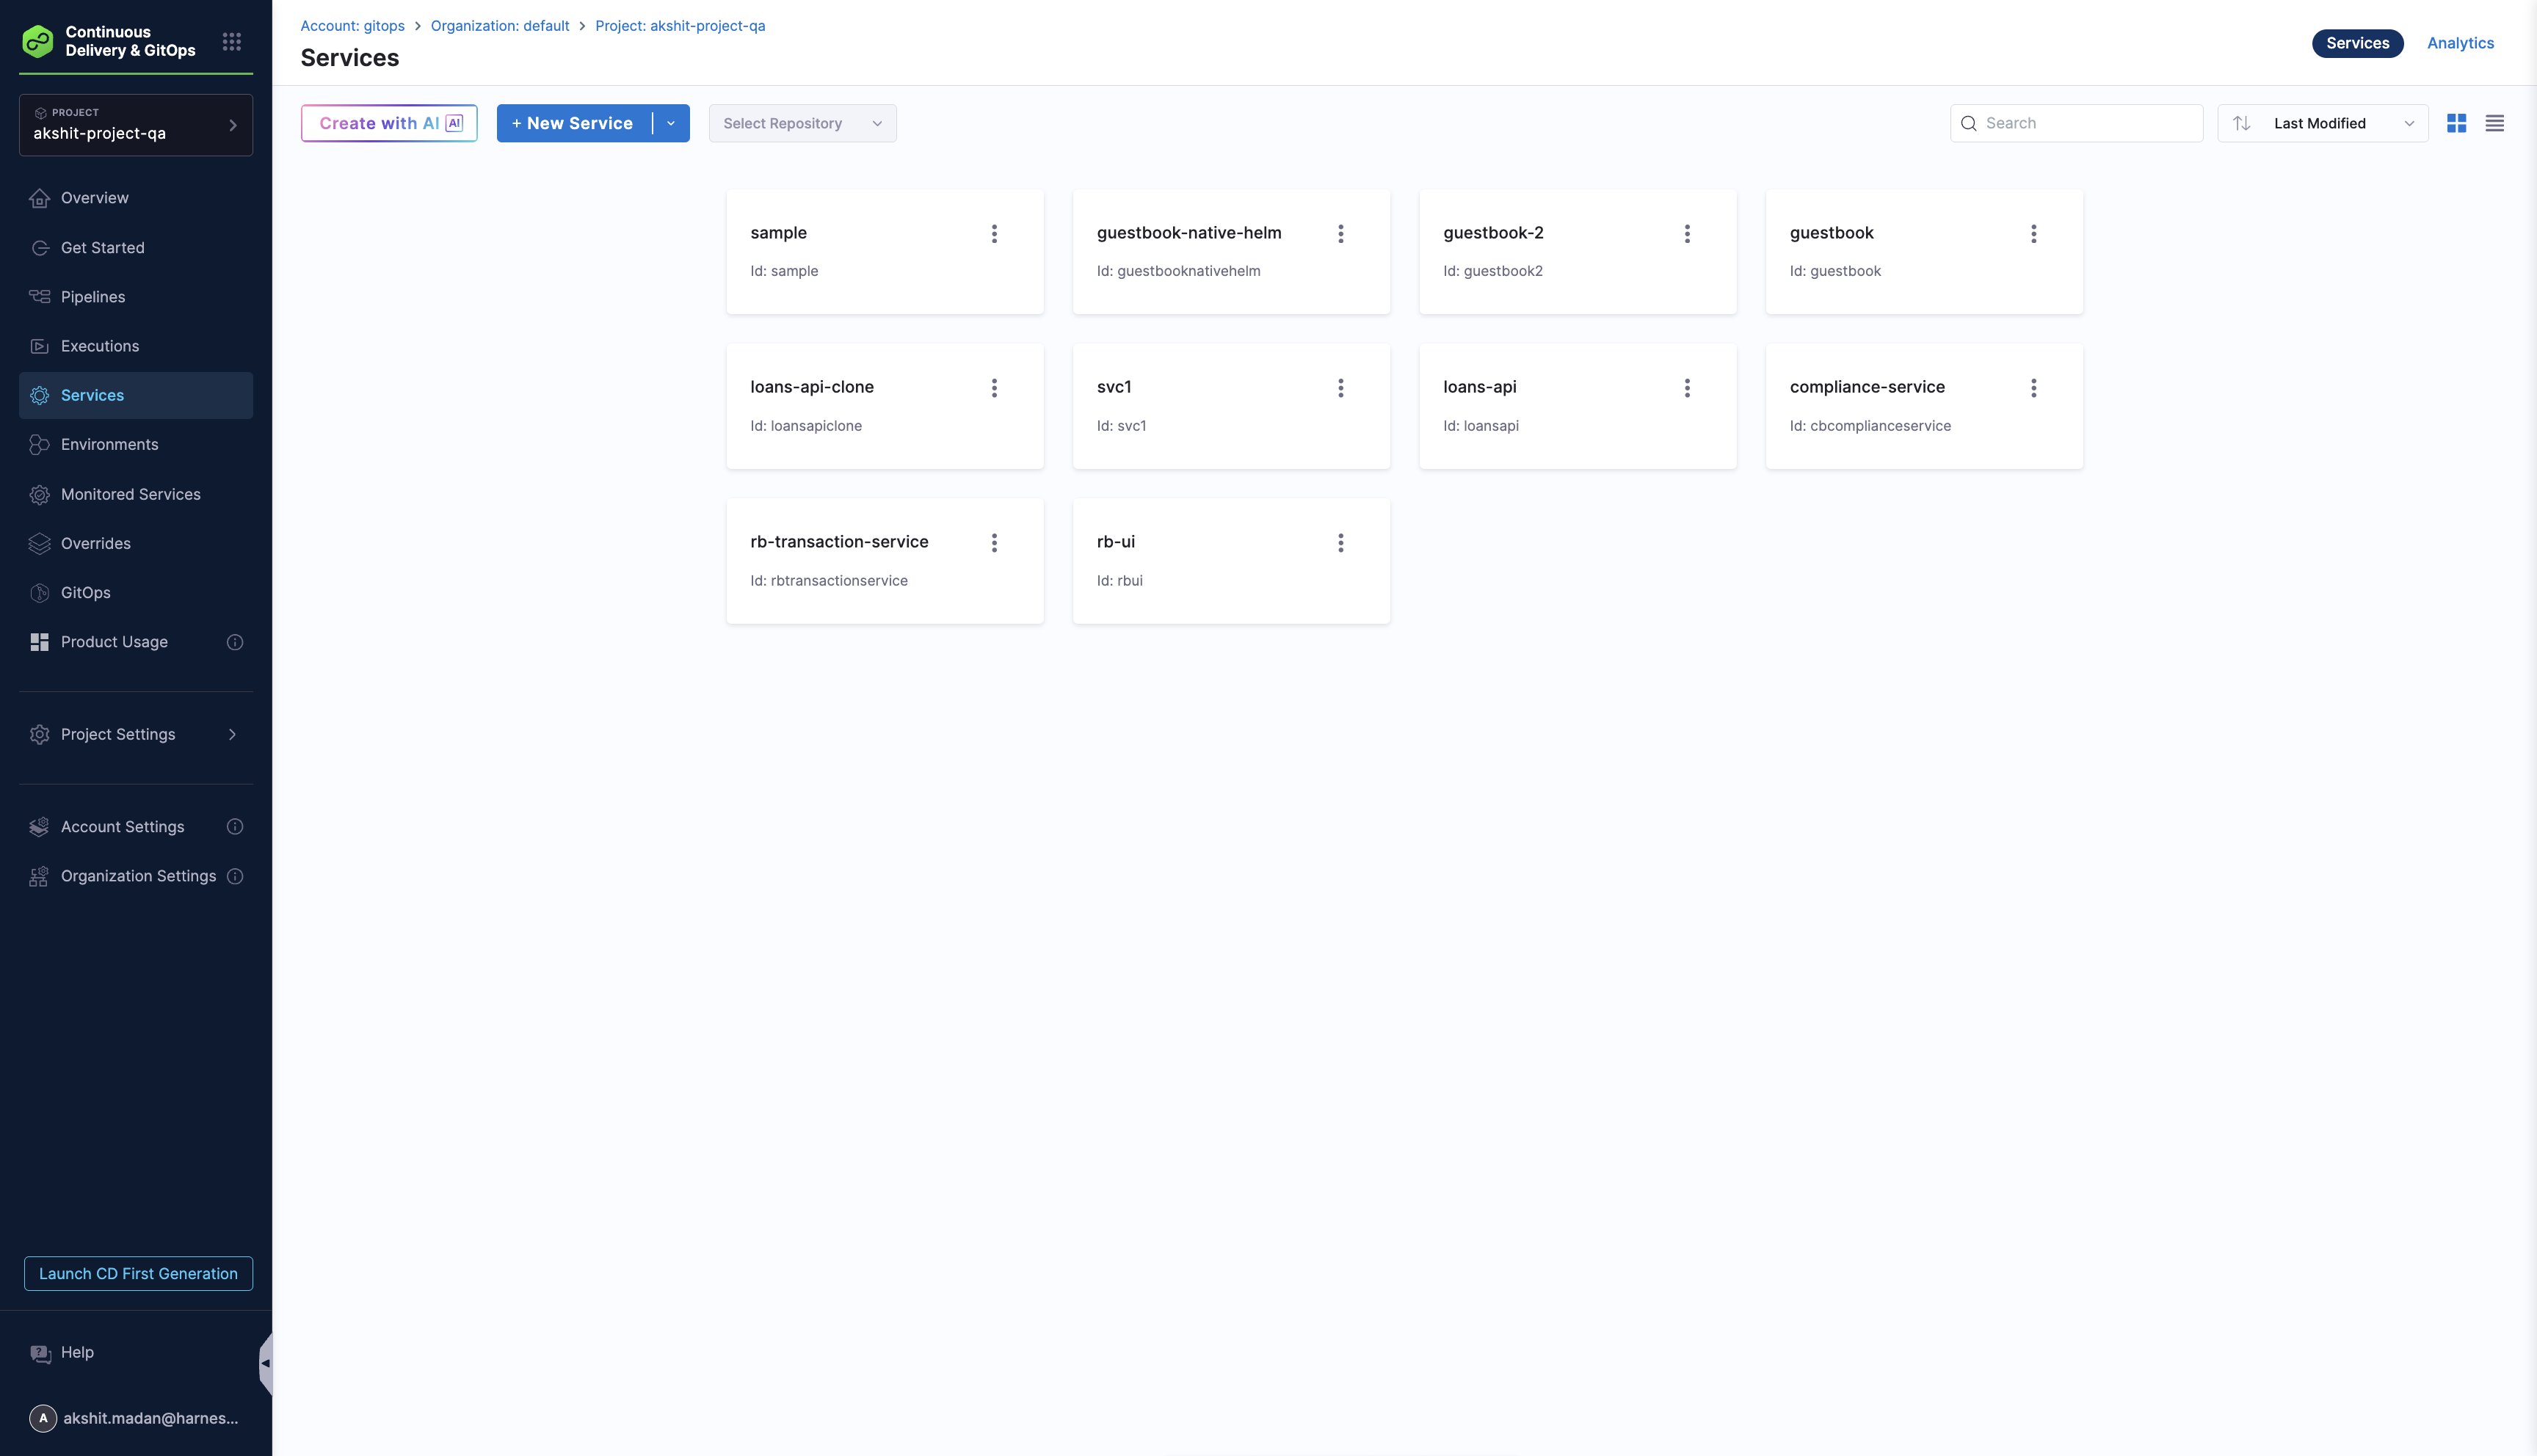This screenshot has height=1456, width=2537.
Task: Switch to list view layout
Action: [x=2494, y=123]
